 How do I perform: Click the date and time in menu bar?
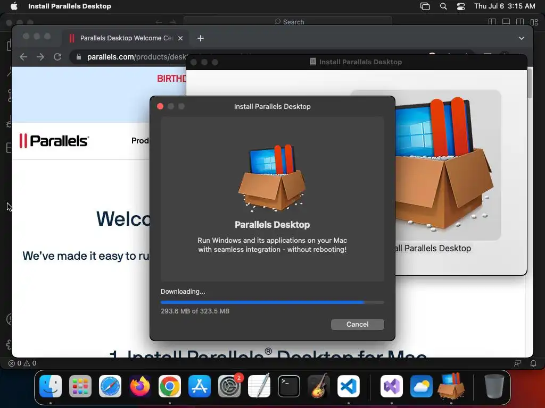505,6
